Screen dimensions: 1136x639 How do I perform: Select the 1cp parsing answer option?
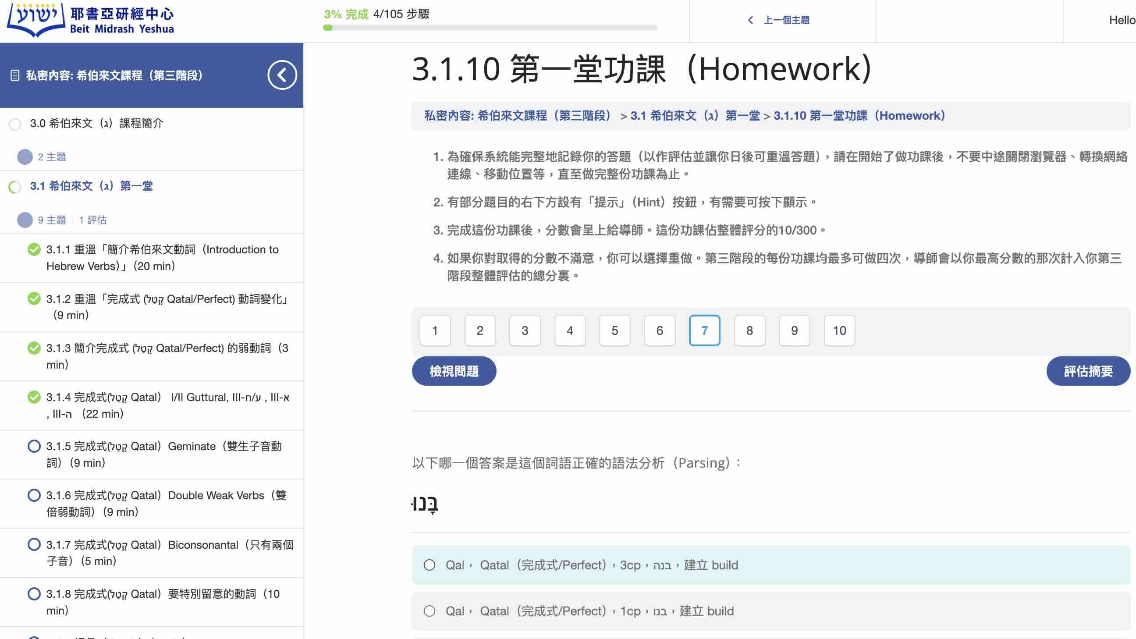click(771, 611)
